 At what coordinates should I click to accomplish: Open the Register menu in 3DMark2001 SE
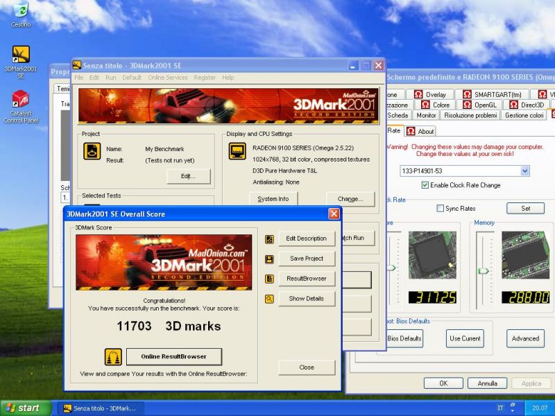coord(205,78)
